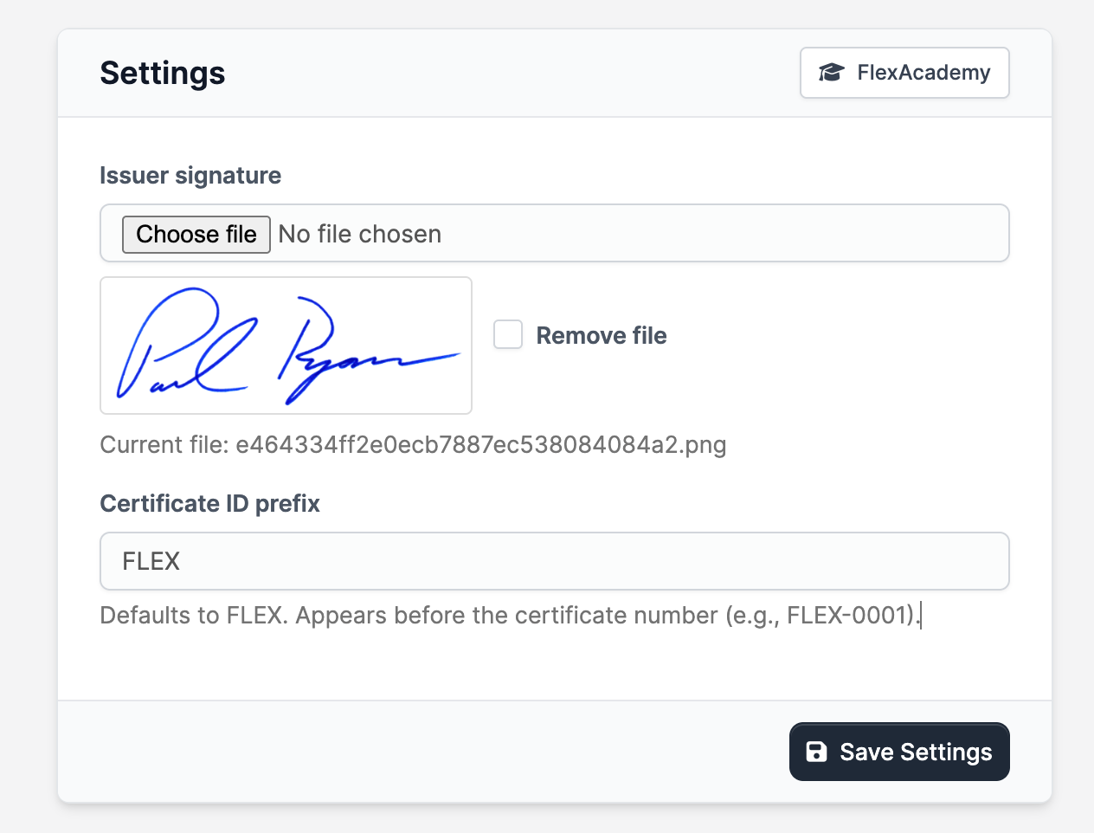Click the Settings page heading
Viewport: 1094px width, 833px height.
163,74
